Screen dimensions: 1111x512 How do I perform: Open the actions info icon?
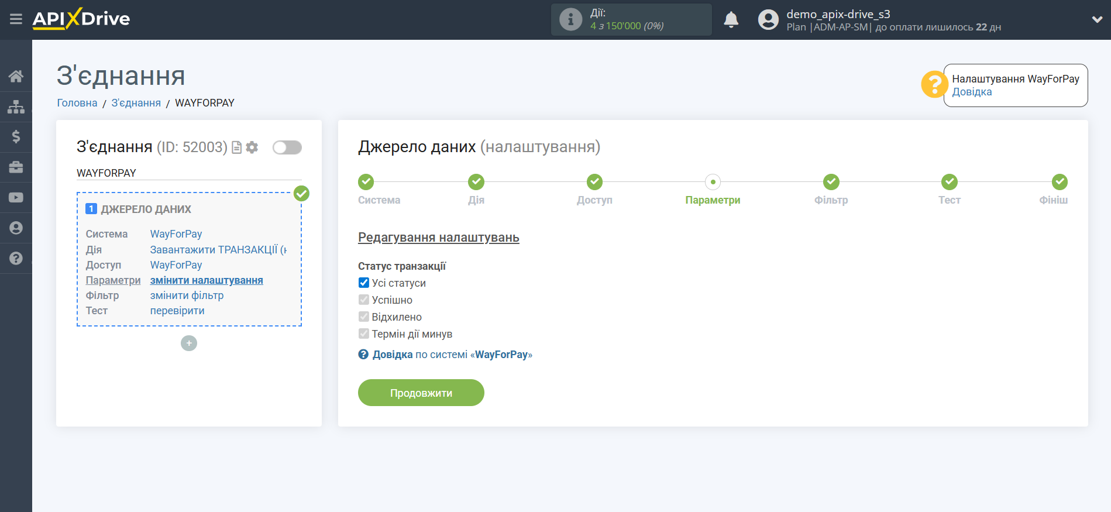[x=570, y=19]
